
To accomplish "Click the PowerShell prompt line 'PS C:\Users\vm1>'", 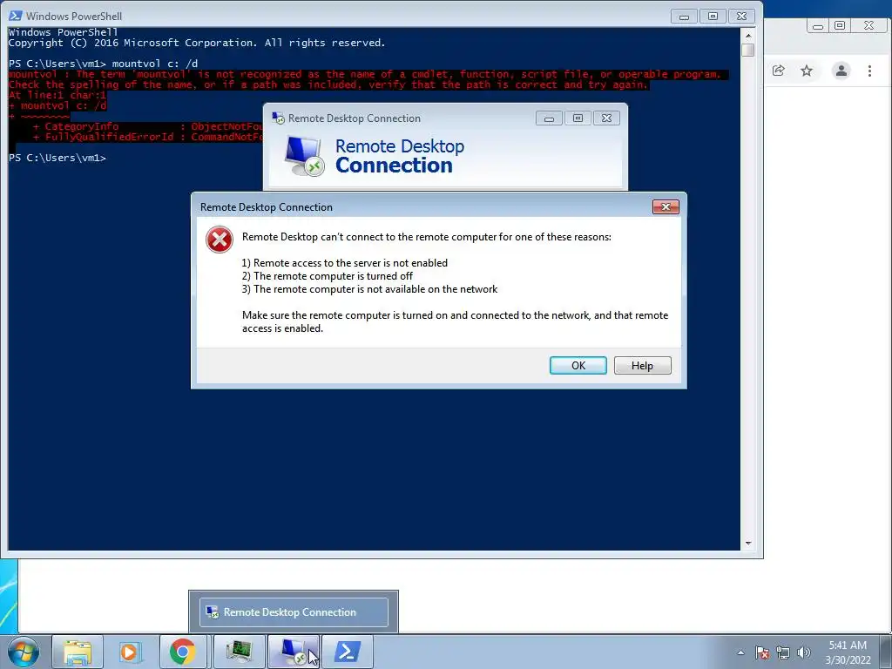I will pos(57,158).
